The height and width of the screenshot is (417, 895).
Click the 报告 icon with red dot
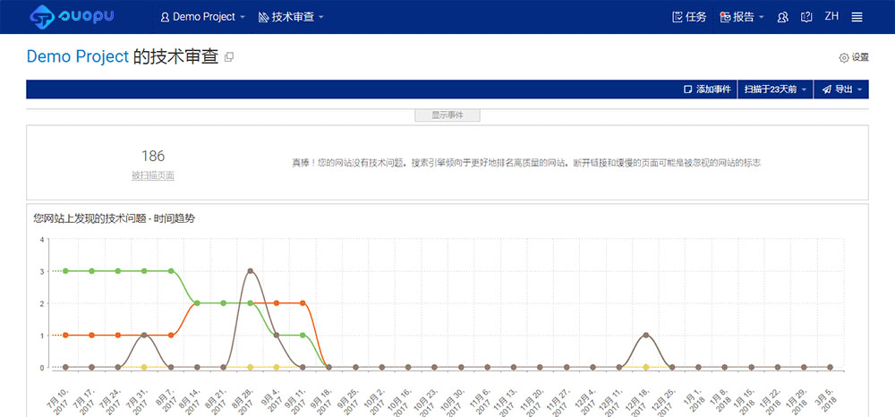click(725, 17)
